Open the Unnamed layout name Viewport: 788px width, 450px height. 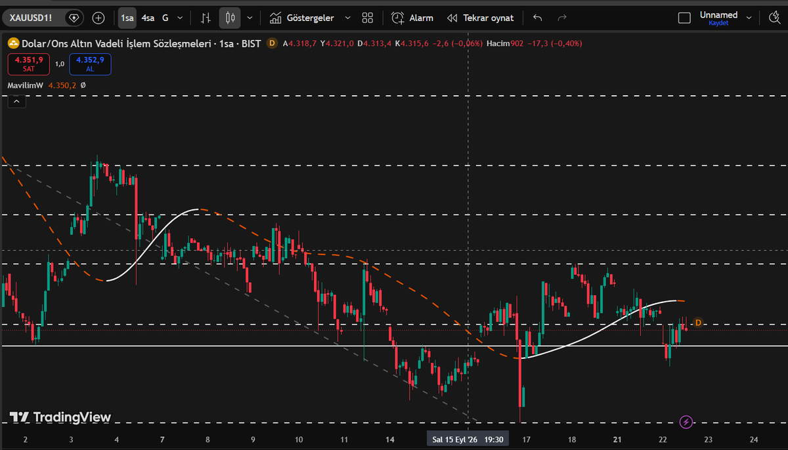pyautogui.click(x=718, y=14)
